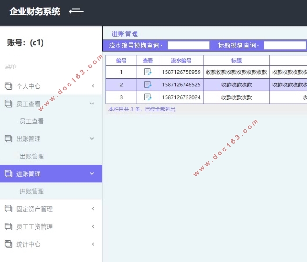
Task: Click the 进账管理 highlighted menu icon
Action: 8,173
